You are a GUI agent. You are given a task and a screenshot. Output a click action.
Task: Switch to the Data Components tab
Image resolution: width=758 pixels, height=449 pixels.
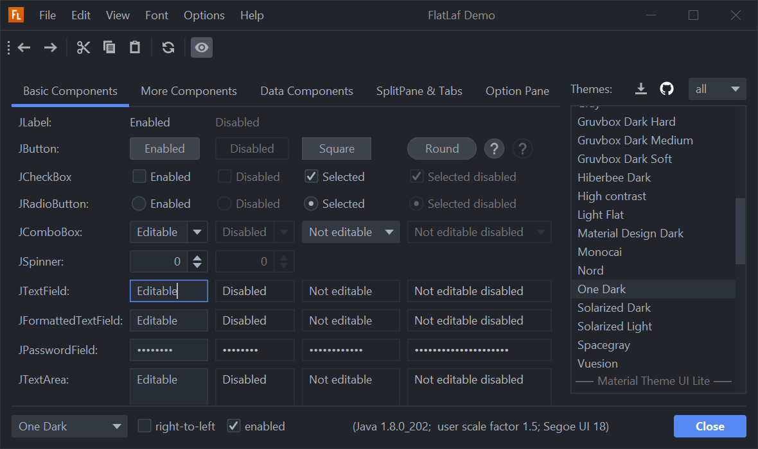[306, 91]
